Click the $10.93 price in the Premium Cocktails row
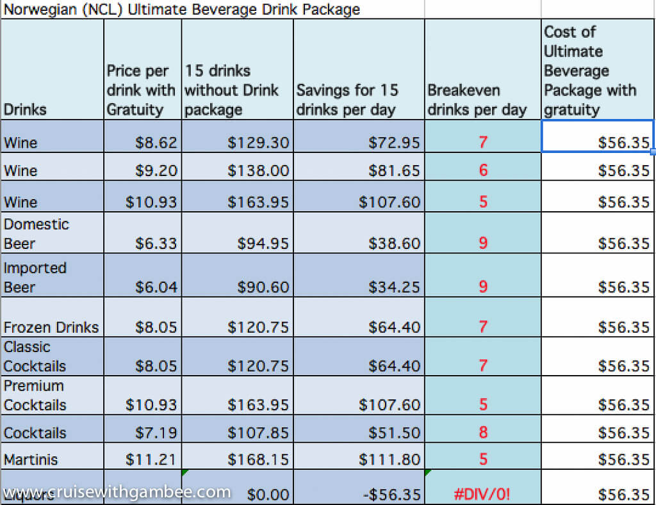Image resolution: width=656 pixels, height=505 pixels. (143, 395)
